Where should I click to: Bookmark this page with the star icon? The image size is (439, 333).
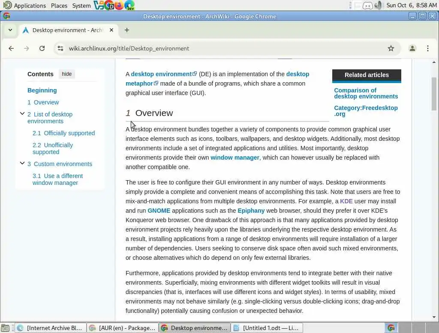coord(391,48)
